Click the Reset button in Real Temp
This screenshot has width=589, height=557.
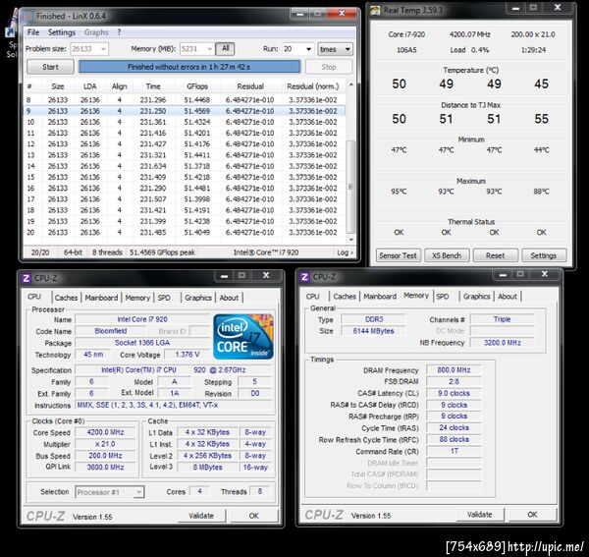[x=495, y=255]
